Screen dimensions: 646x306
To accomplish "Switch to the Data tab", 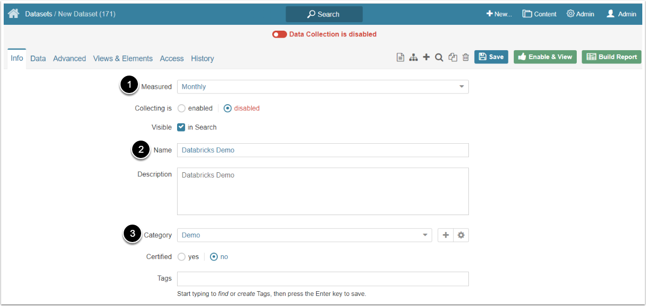I will pos(38,59).
